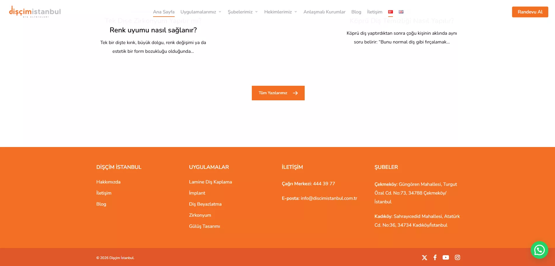Open the YouTube channel icon
The height and width of the screenshot is (266, 555).
pos(446,258)
